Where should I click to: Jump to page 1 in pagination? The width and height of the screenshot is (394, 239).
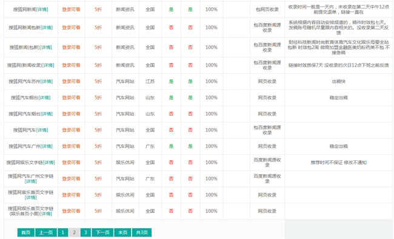tap(63, 232)
